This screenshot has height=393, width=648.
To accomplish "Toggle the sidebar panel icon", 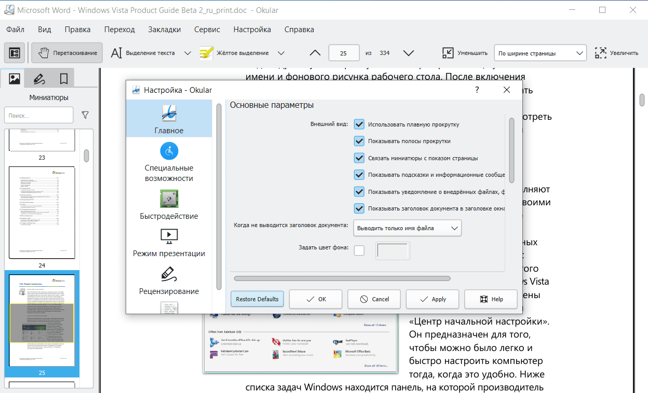I will [x=14, y=53].
